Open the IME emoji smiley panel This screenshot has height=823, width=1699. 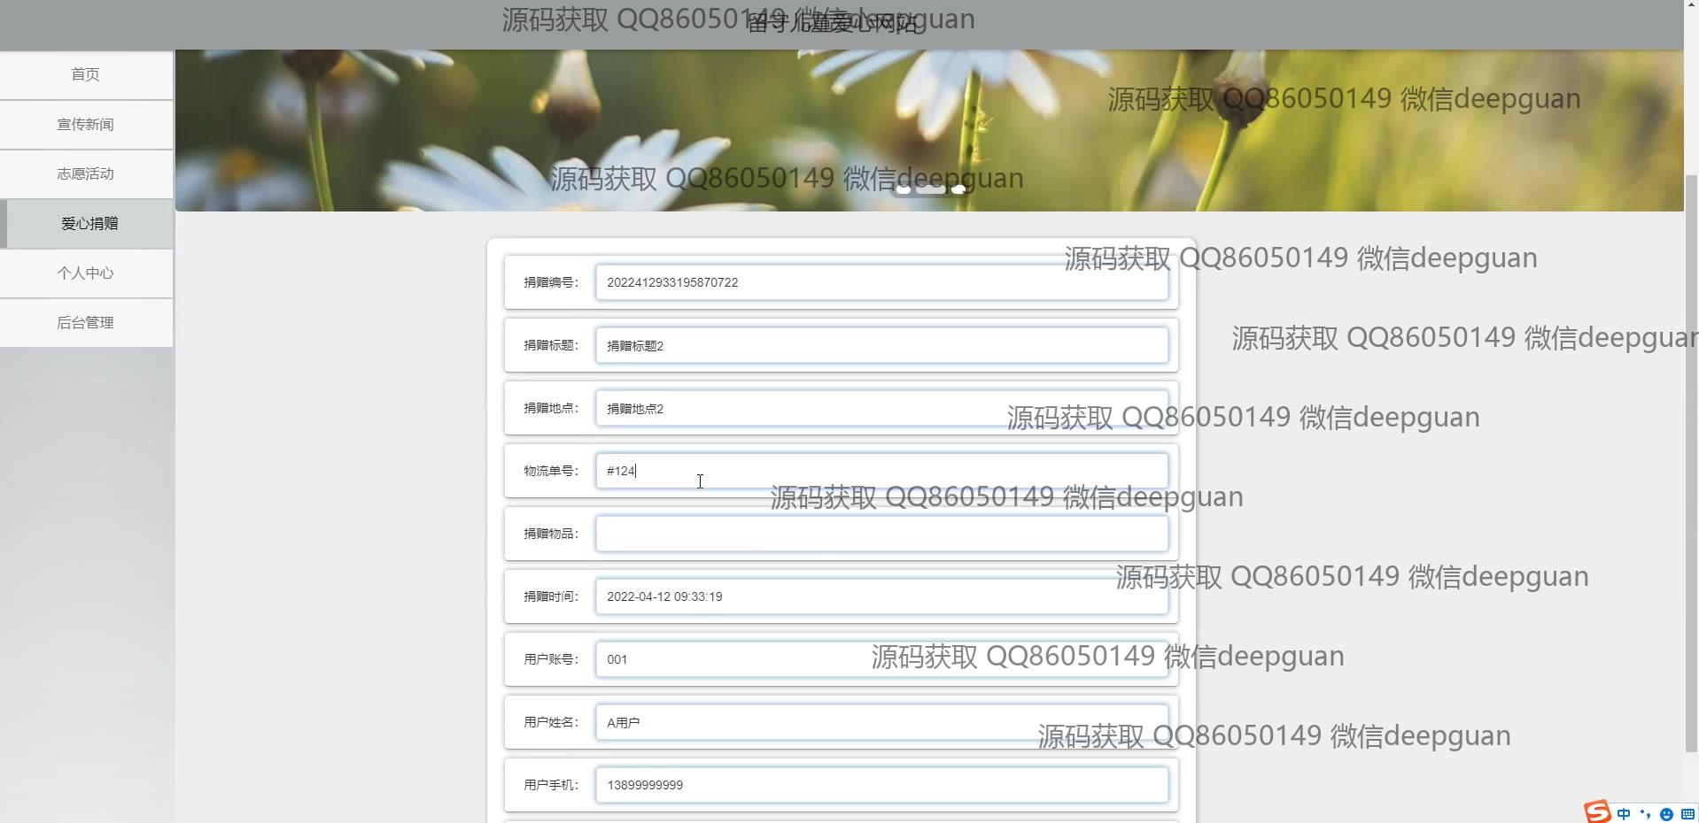tap(1666, 813)
